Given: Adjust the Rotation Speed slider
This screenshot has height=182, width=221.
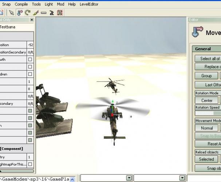Looking at the screenshot, I should [x=208, y=113].
